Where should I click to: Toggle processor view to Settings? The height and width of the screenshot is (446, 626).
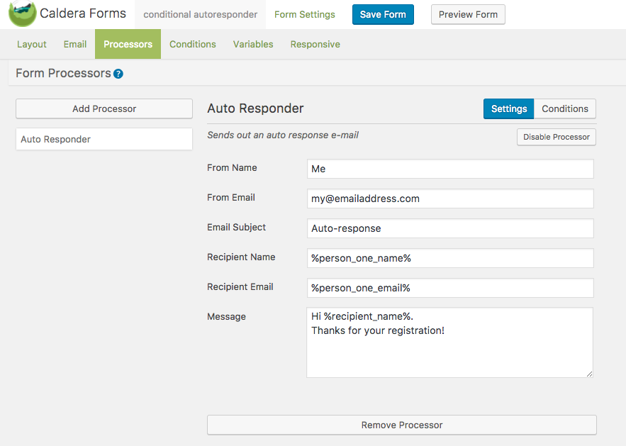click(508, 108)
